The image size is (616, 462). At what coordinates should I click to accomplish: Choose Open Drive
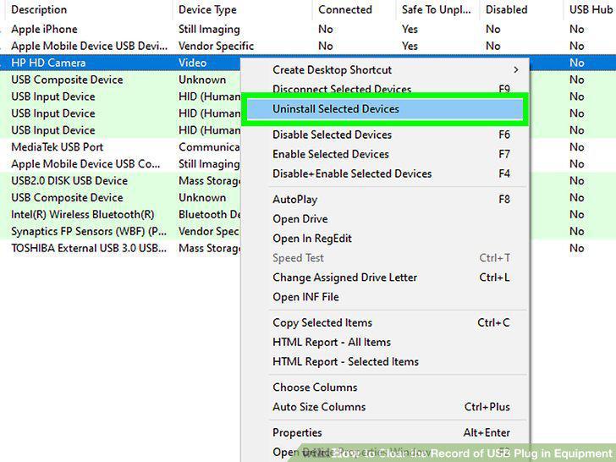(x=385, y=219)
